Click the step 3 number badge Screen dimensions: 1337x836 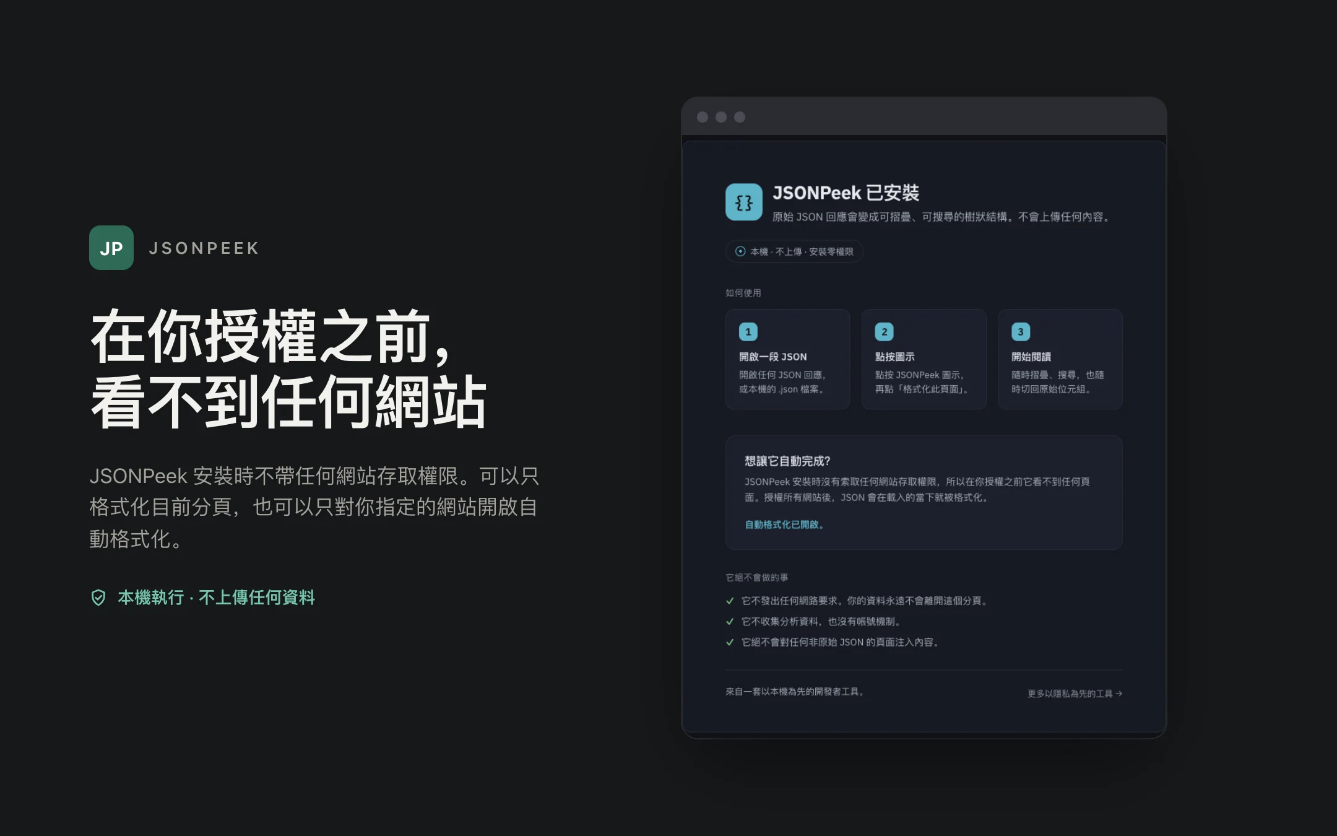pyautogui.click(x=1021, y=332)
